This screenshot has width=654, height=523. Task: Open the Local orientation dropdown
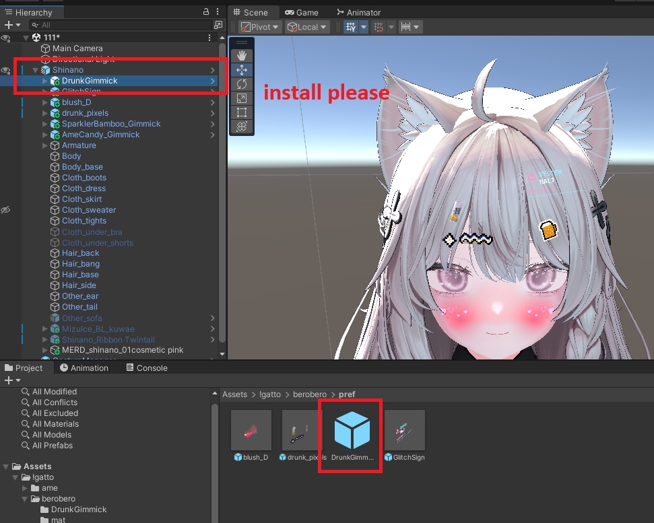pos(308,27)
